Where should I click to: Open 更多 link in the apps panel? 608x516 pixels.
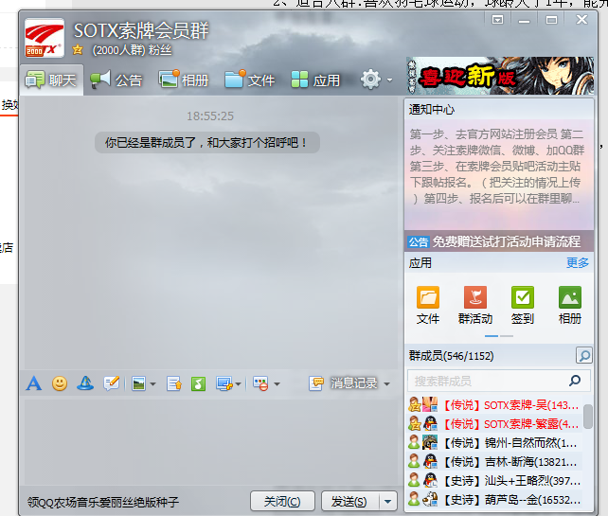(578, 263)
